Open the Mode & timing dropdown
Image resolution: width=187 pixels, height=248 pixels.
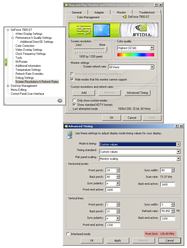pos(178,144)
